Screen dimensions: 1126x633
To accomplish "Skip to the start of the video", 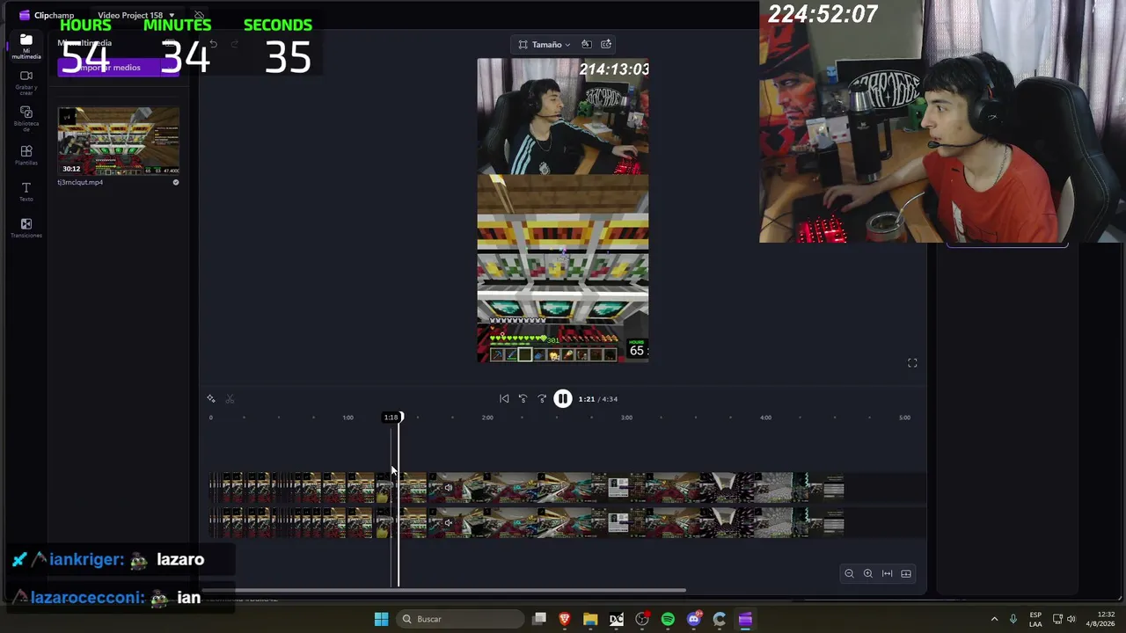I will (504, 399).
